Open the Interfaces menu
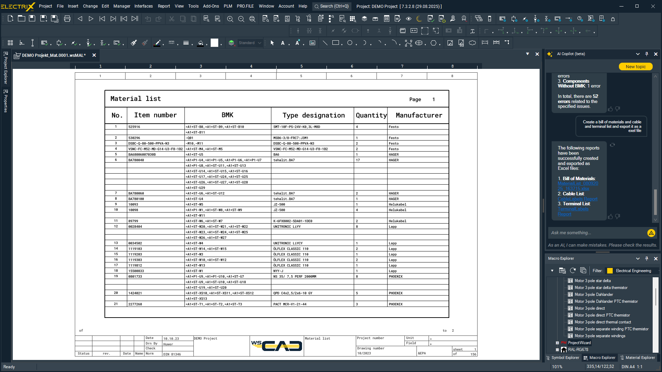The image size is (662, 372). [143, 6]
